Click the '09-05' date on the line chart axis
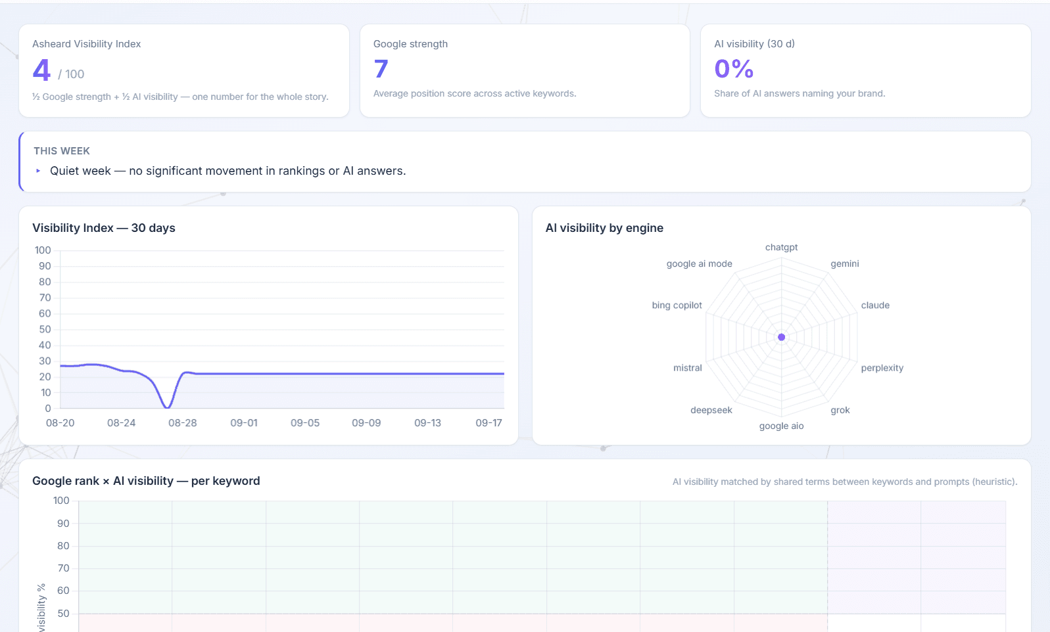Screen dimensions: 1050x632 305,423
